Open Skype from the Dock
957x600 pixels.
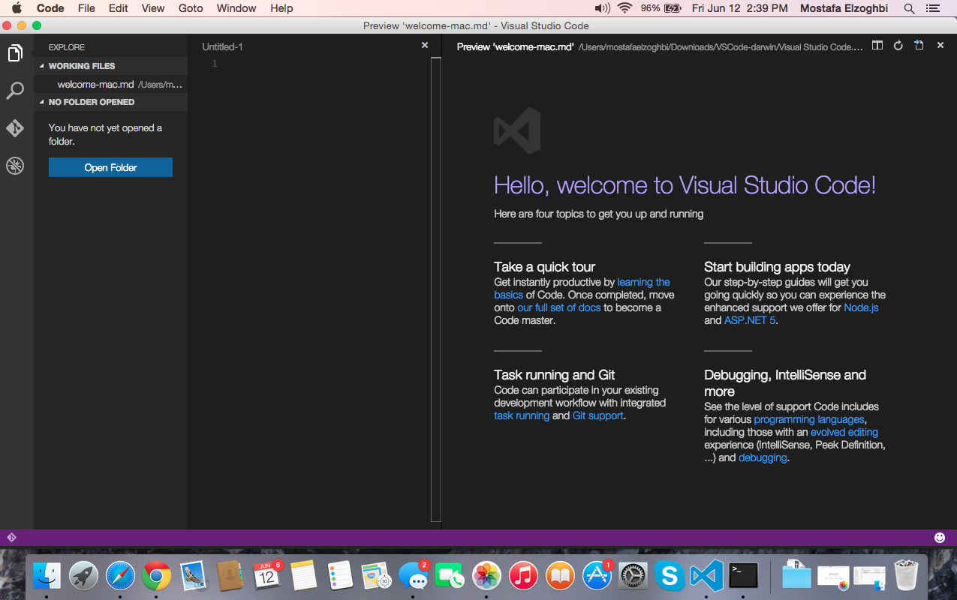pyautogui.click(x=670, y=576)
